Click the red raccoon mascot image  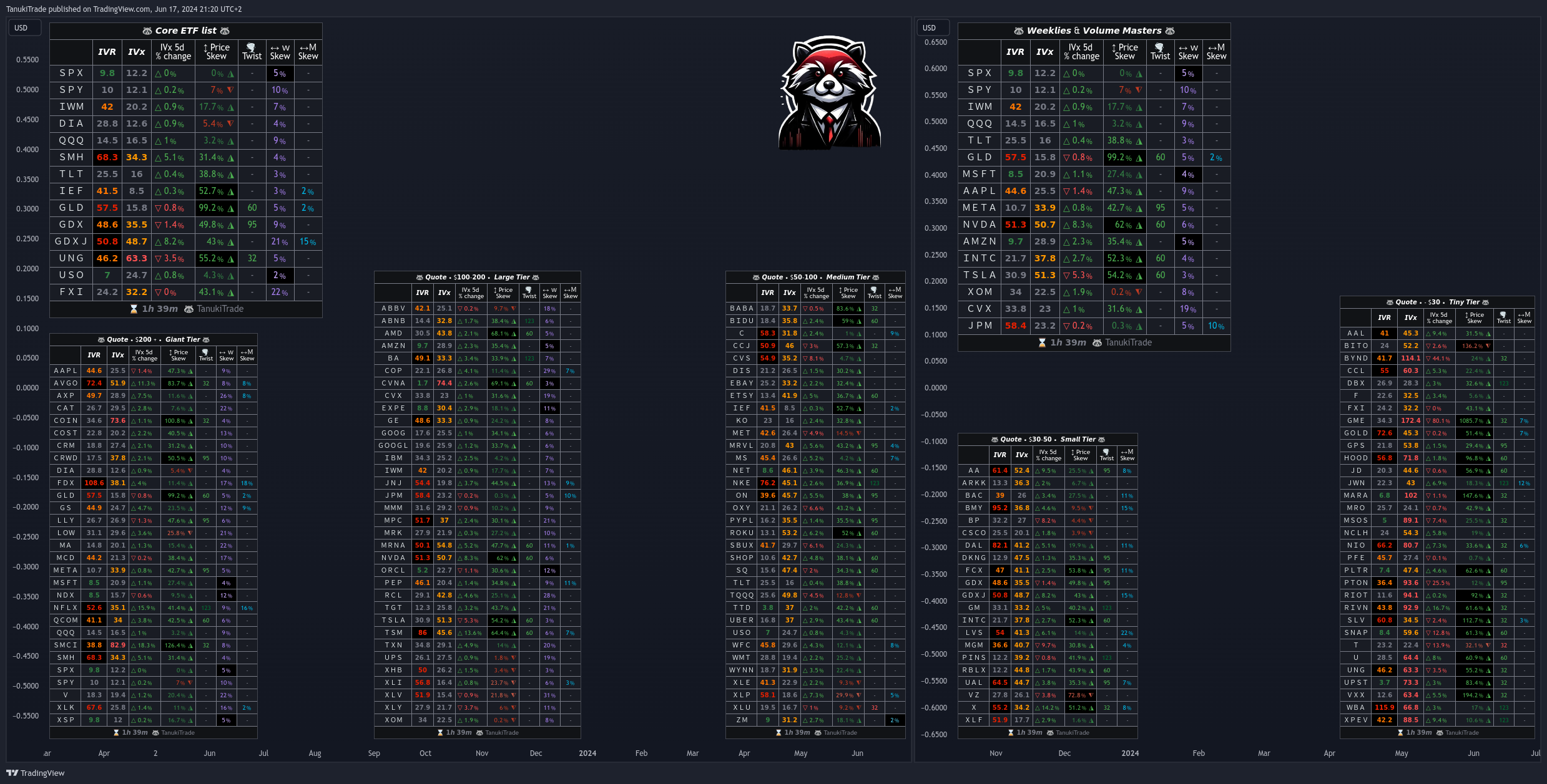(829, 92)
